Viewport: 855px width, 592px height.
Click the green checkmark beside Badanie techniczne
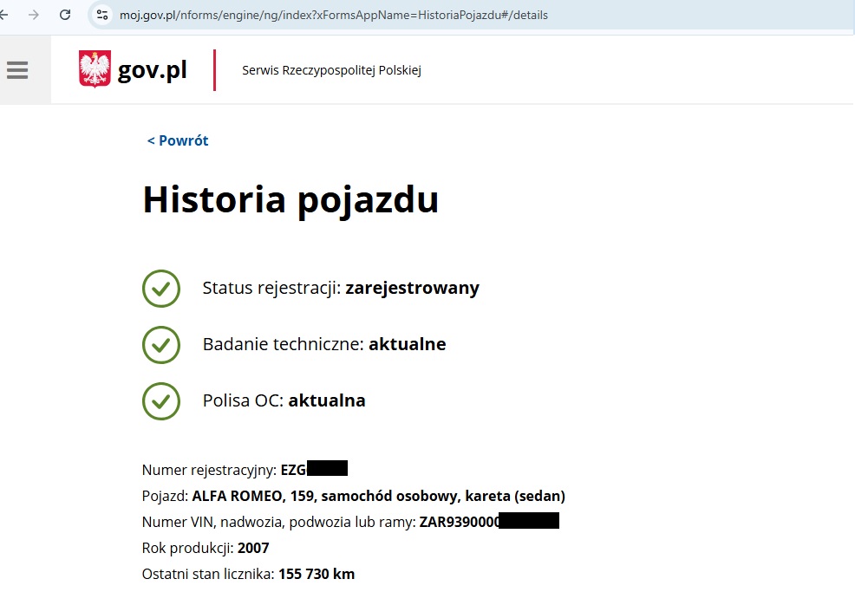click(x=160, y=345)
